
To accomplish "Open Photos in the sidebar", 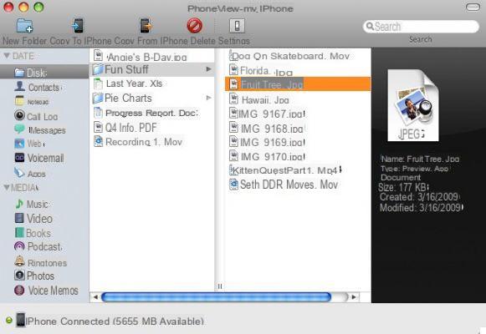I will click(x=34, y=276).
